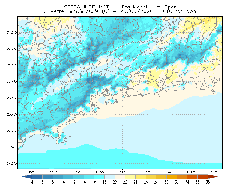
Task: Choose the 36–38 dark red-orange swatch
Action: (x=203, y=177)
